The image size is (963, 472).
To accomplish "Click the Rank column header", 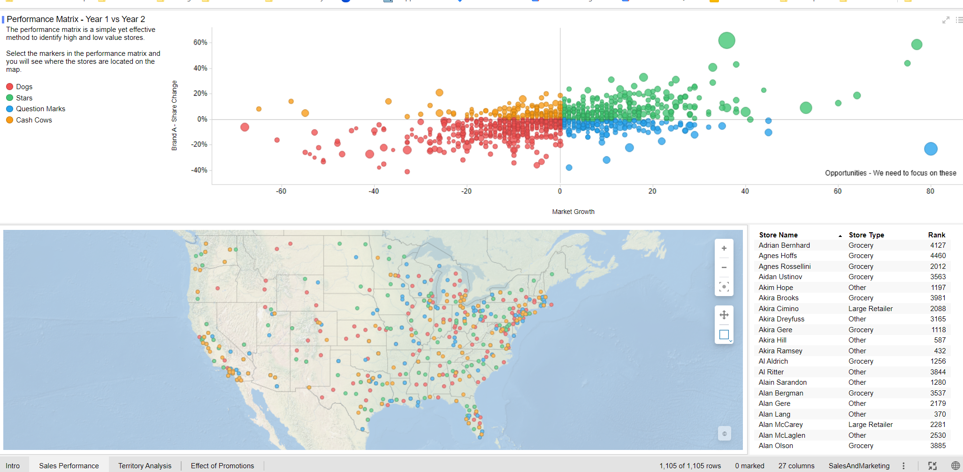I will (x=936, y=235).
